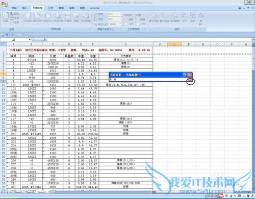Open the Page Setup group dialog launcher
Viewport: 255px width, 199px height.
(91, 29)
